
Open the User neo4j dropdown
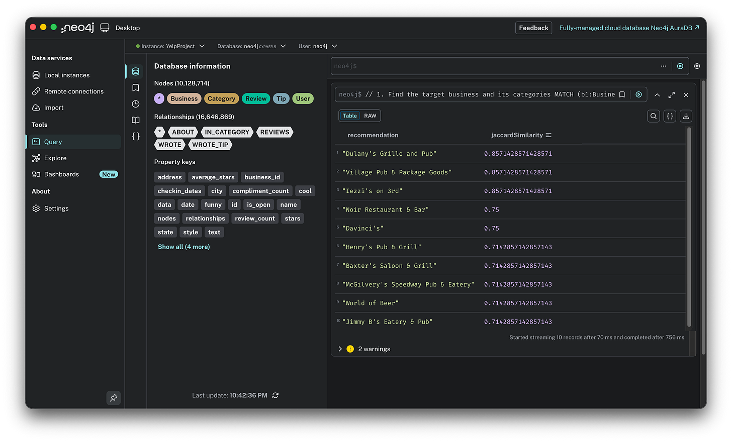tap(318, 46)
